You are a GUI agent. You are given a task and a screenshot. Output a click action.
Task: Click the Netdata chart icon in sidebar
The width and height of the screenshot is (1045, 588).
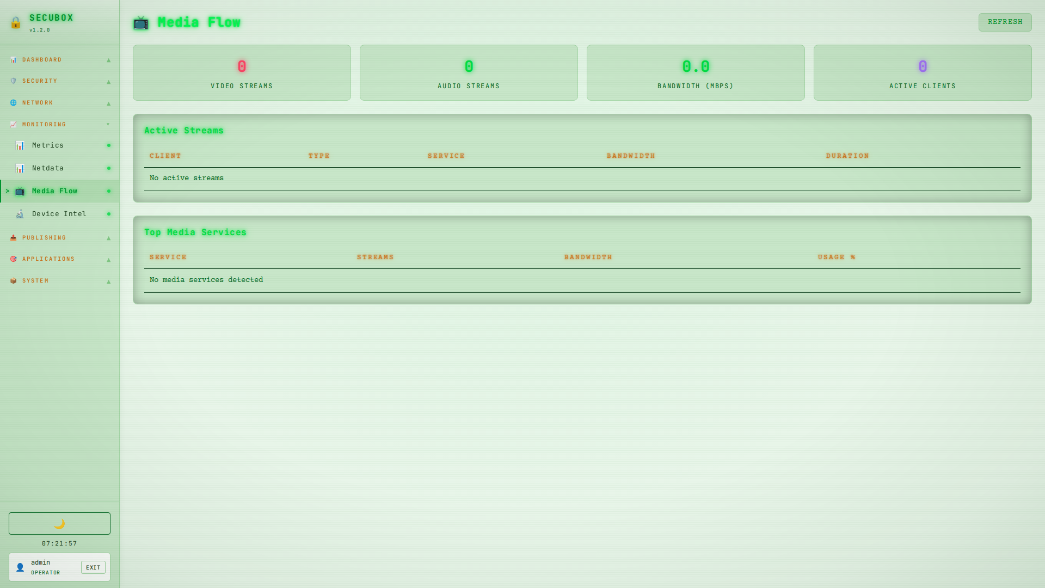coord(20,168)
